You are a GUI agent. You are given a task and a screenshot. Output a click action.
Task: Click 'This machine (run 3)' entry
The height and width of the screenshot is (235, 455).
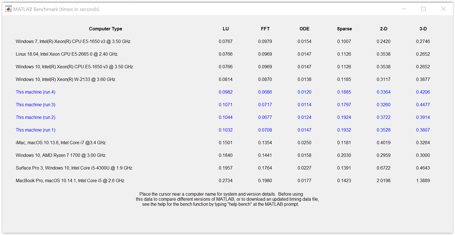pos(35,105)
